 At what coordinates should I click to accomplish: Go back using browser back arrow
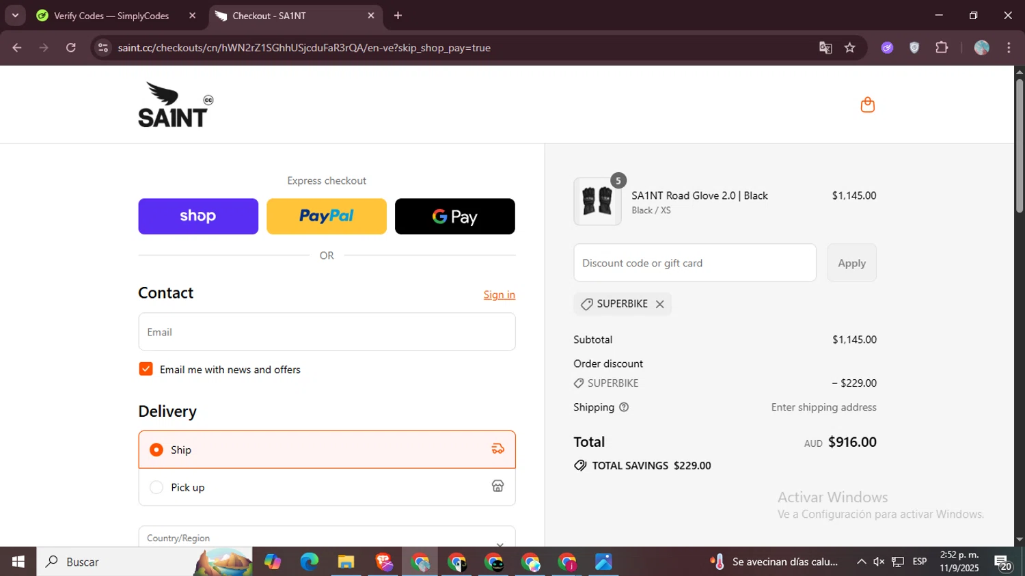pyautogui.click(x=17, y=48)
